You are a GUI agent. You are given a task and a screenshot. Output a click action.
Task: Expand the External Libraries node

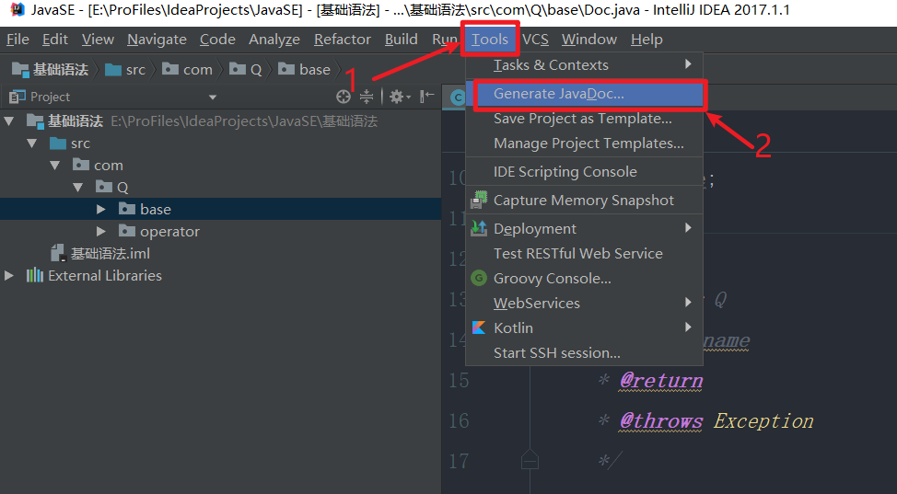point(8,276)
